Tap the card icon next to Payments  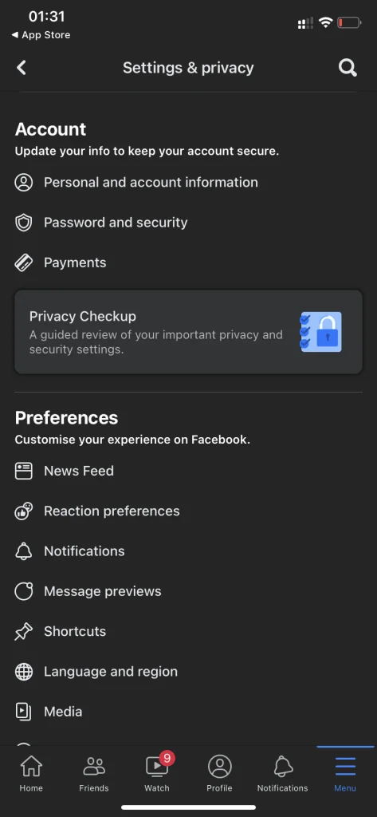23,262
